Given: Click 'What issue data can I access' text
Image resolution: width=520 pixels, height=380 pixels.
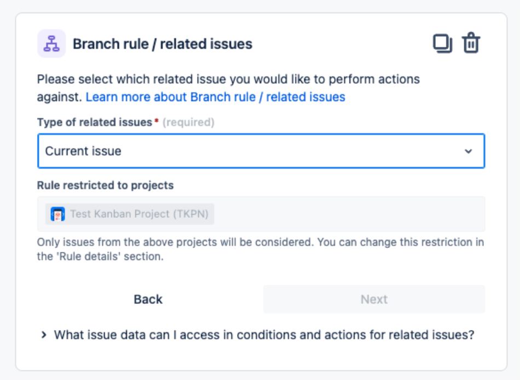Looking at the screenshot, I should coord(264,335).
